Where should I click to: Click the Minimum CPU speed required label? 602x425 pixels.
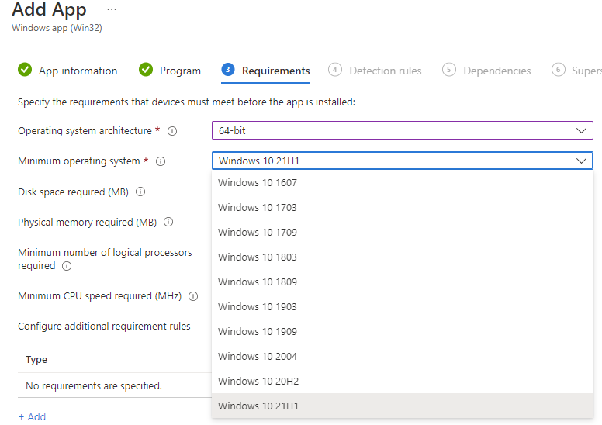pyautogui.click(x=100, y=296)
